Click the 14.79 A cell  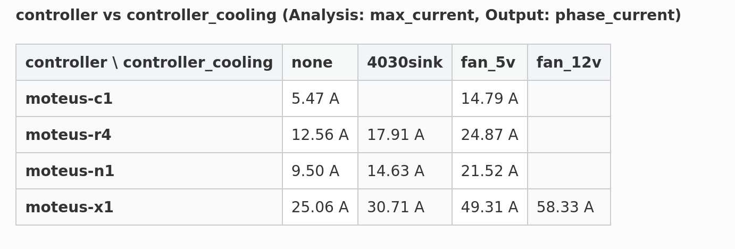click(489, 99)
